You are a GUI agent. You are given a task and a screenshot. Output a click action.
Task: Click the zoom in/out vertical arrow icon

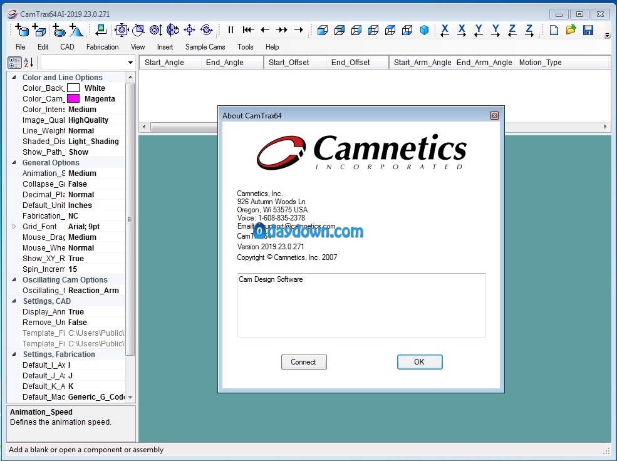[x=156, y=30]
